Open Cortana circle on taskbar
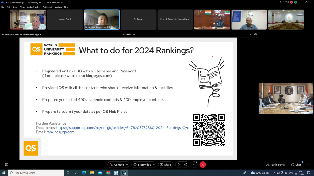The image size is (314, 176). (x=68, y=173)
